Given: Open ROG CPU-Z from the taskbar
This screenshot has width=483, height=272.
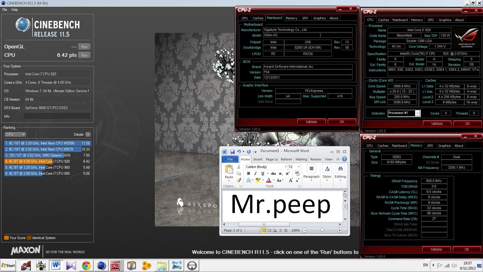Looking at the screenshot, I should click(115, 266).
